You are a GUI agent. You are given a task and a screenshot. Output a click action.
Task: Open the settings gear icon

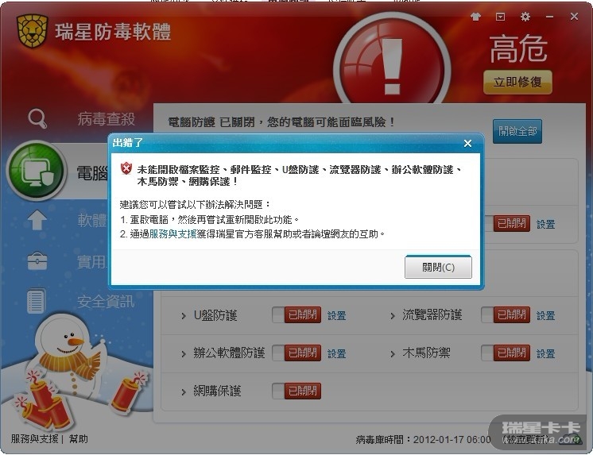(x=525, y=17)
